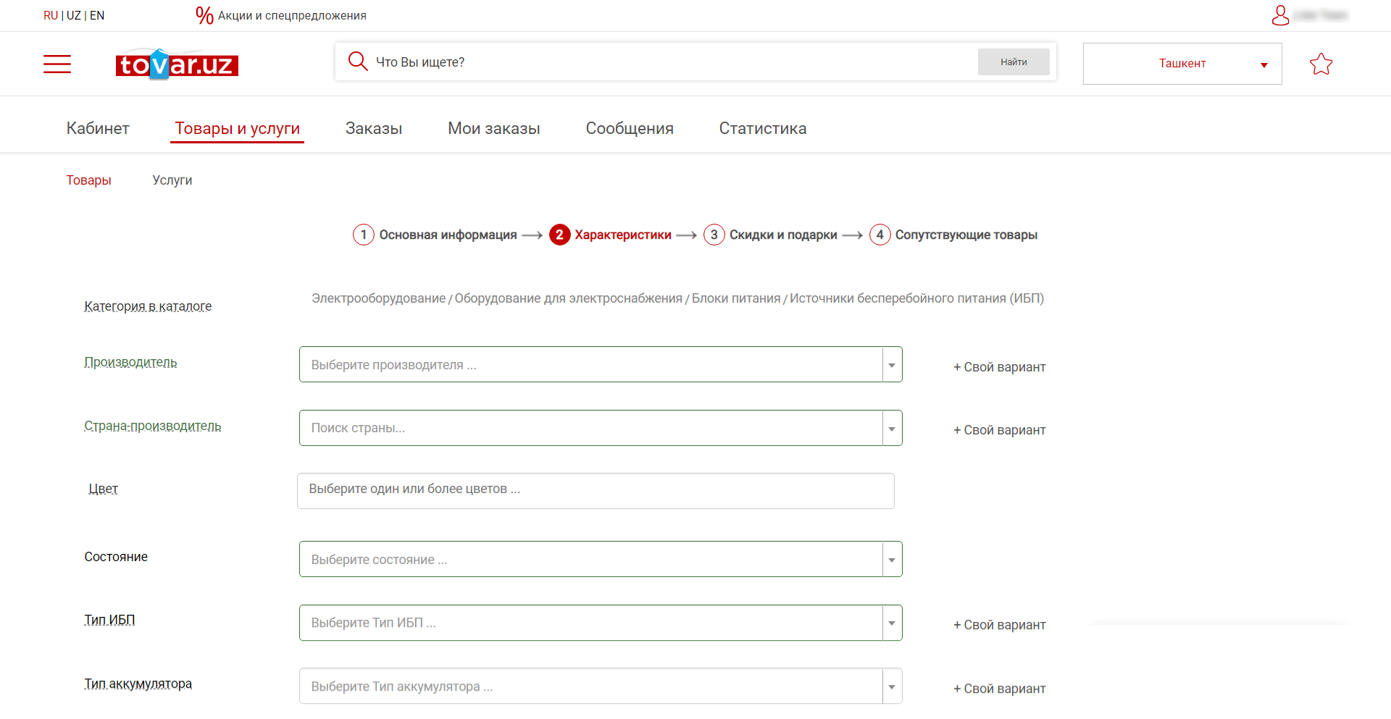Image resolution: width=1391 pixels, height=719 pixels.
Task: Expand Выберите производителя dropdown
Action: point(601,364)
